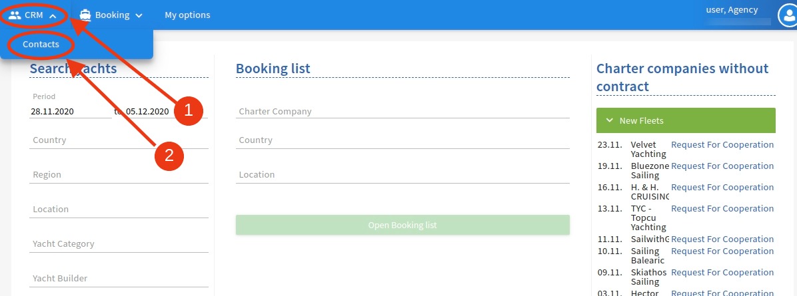The image size is (797, 296).
Task: Click the Location field under Booking list
Action: pos(402,175)
